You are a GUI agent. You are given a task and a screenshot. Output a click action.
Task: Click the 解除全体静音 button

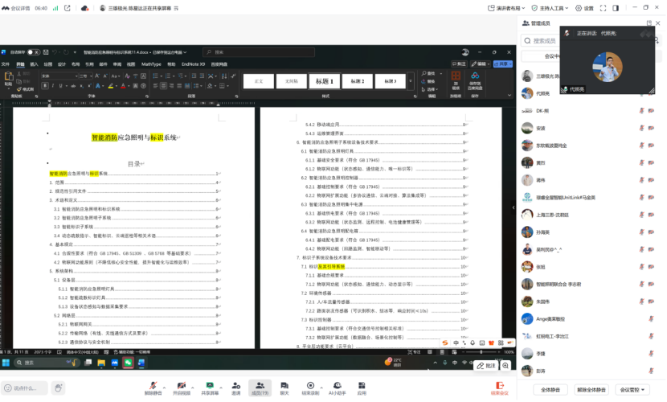click(x=593, y=390)
